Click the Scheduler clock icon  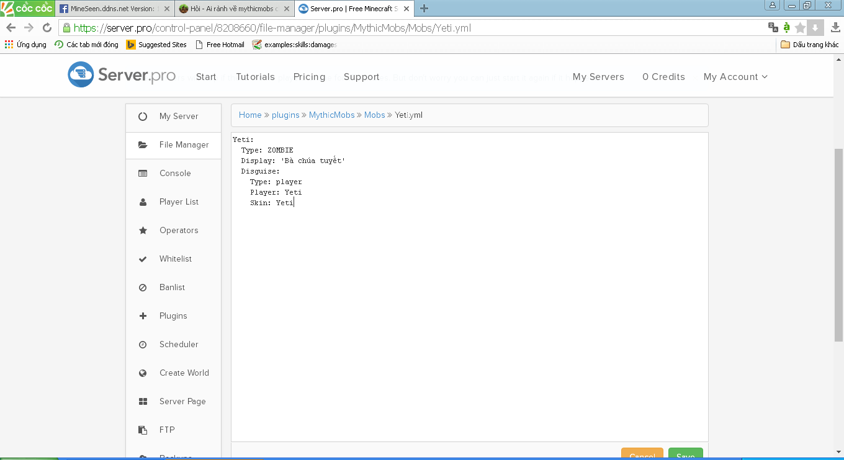[143, 345]
